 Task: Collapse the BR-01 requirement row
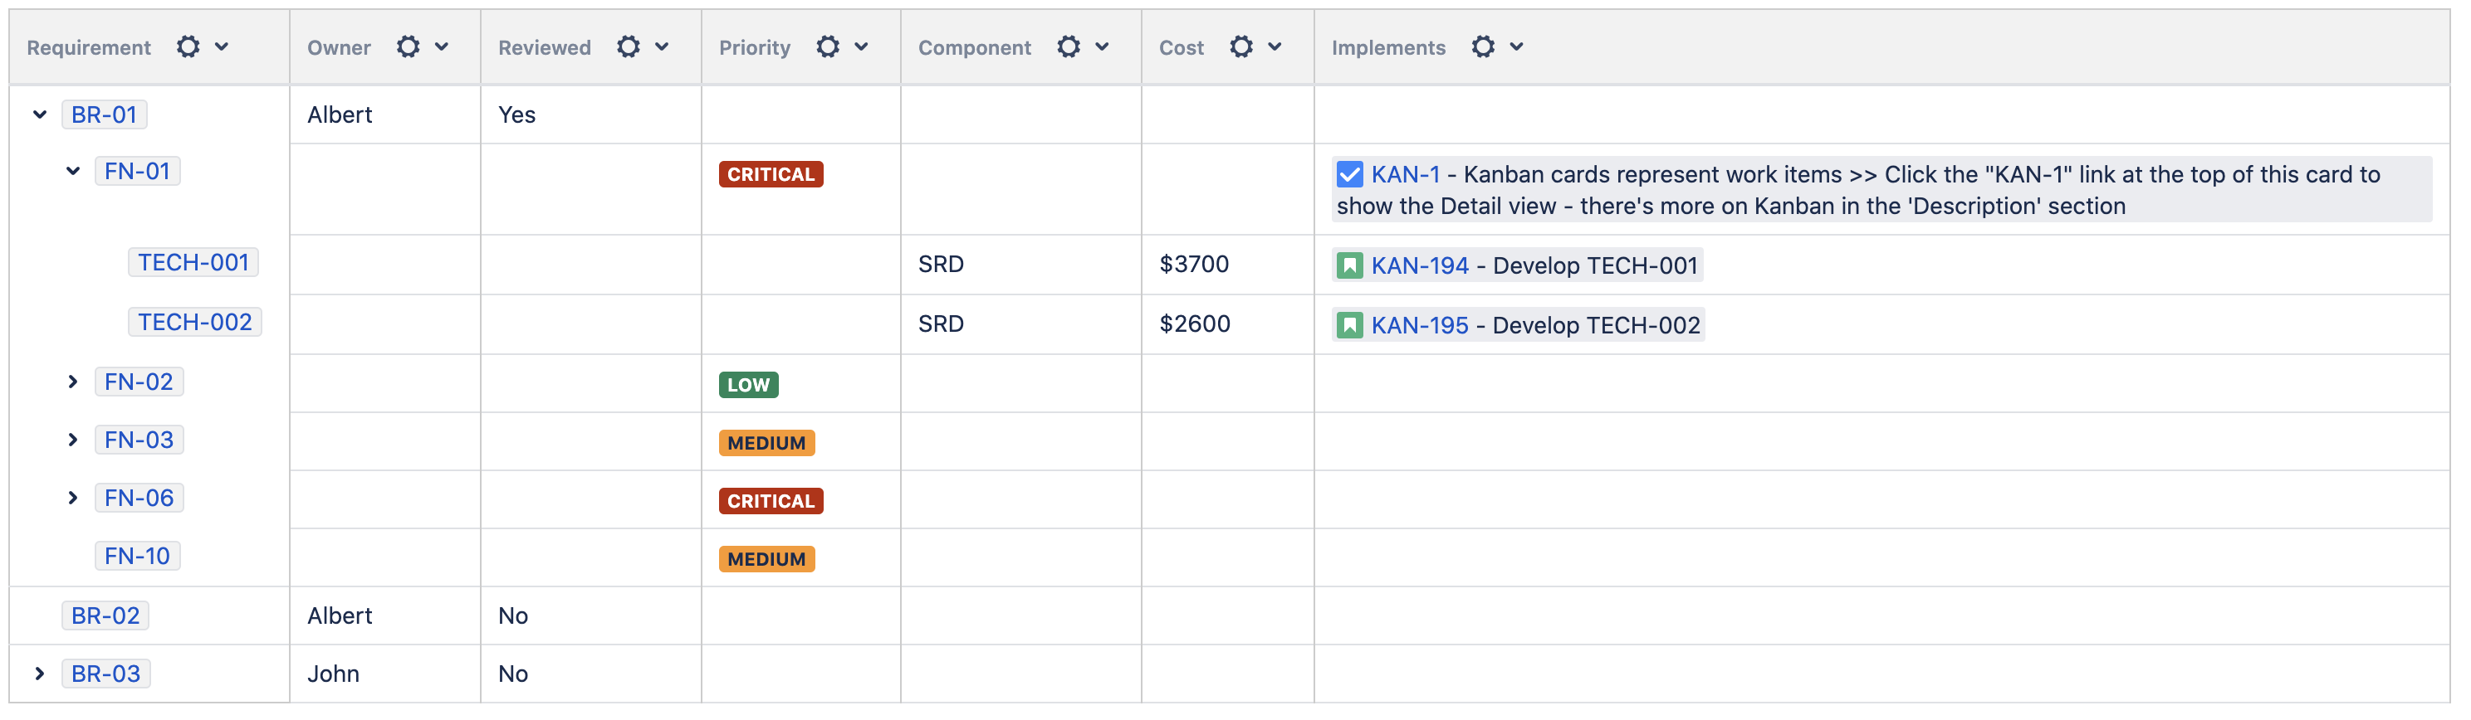point(39,115)
